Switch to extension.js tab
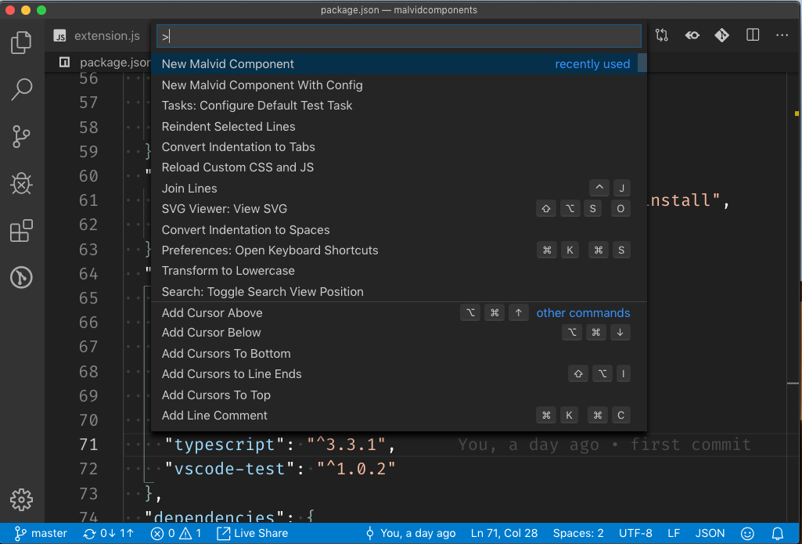 coord(97,36)
